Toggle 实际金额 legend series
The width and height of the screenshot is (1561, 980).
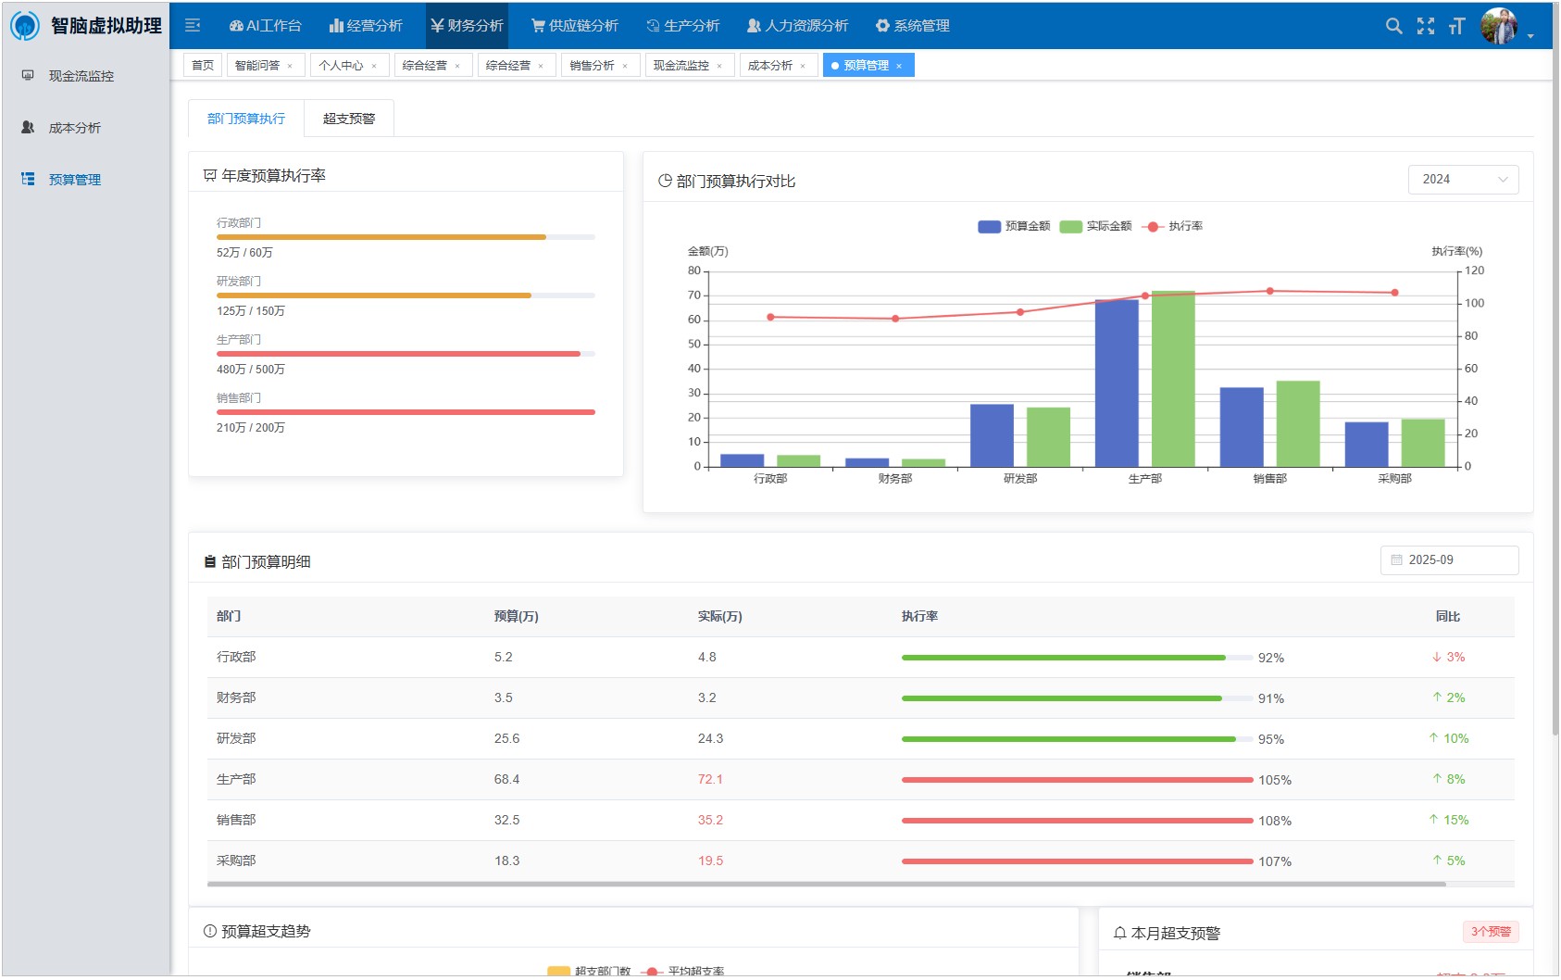(1096, 226)
